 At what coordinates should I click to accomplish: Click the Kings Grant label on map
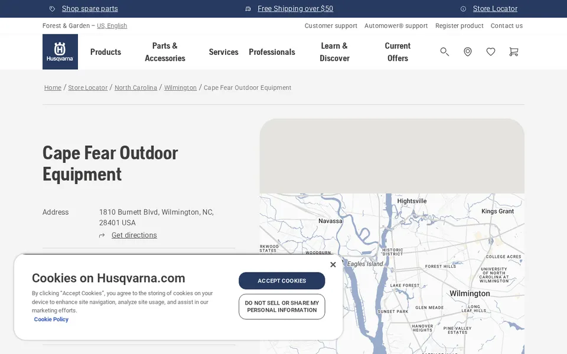[497, 211]
